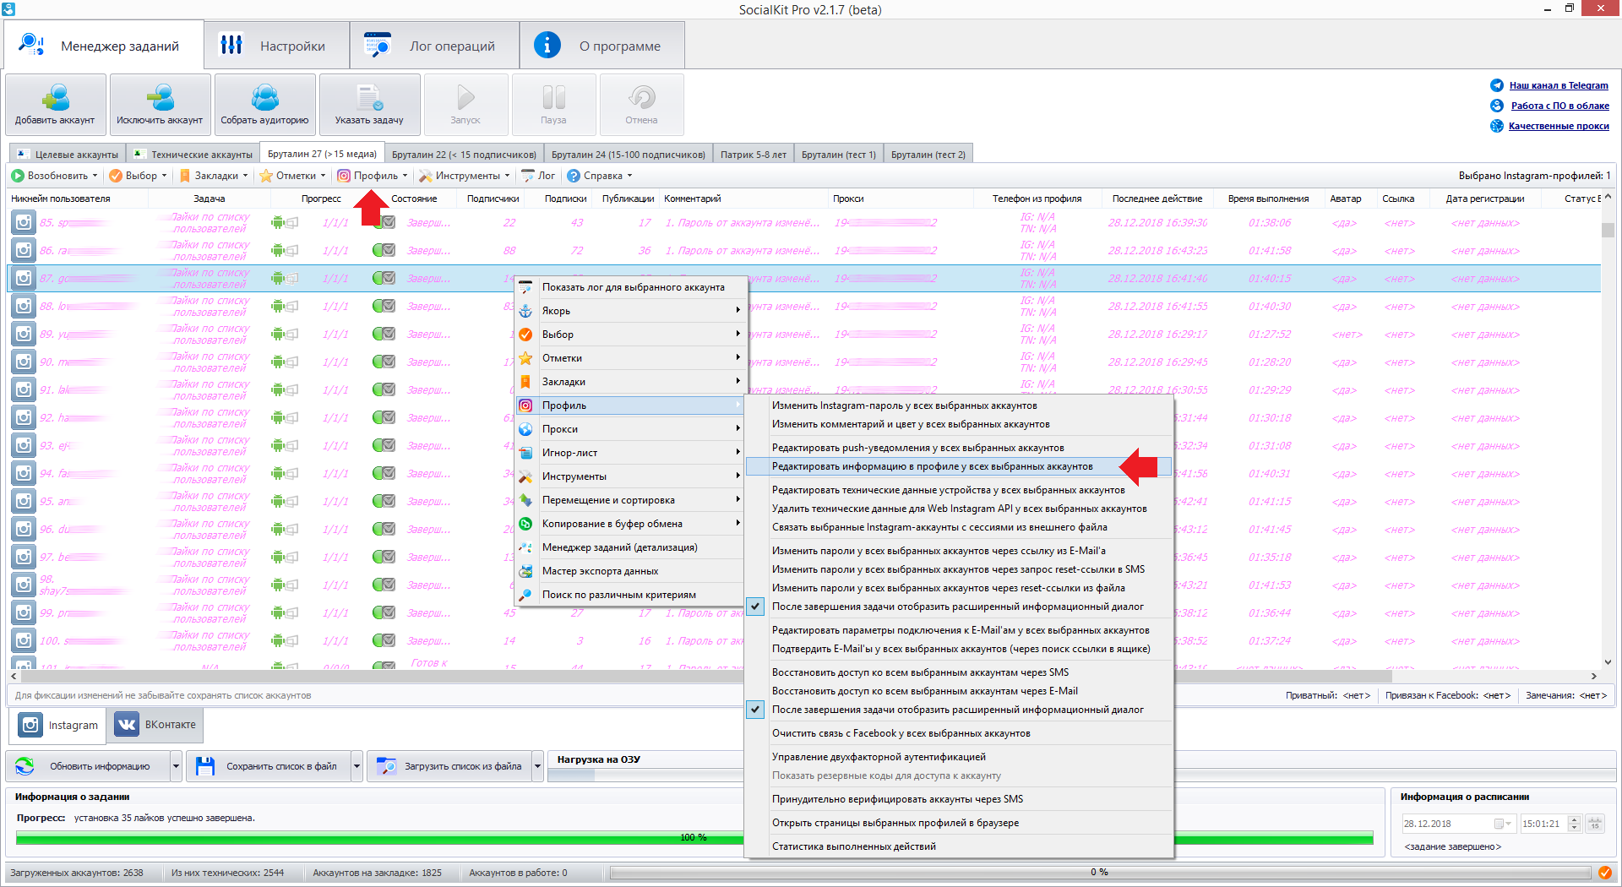
Task: Select the Бруталин 22 accounts tab
Action: tap(464, 155)
